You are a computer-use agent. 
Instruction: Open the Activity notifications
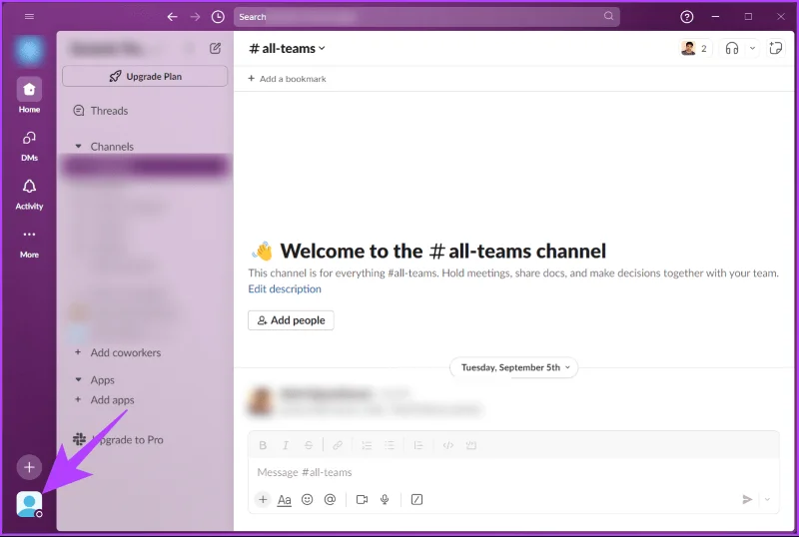[x=29, y=194]
